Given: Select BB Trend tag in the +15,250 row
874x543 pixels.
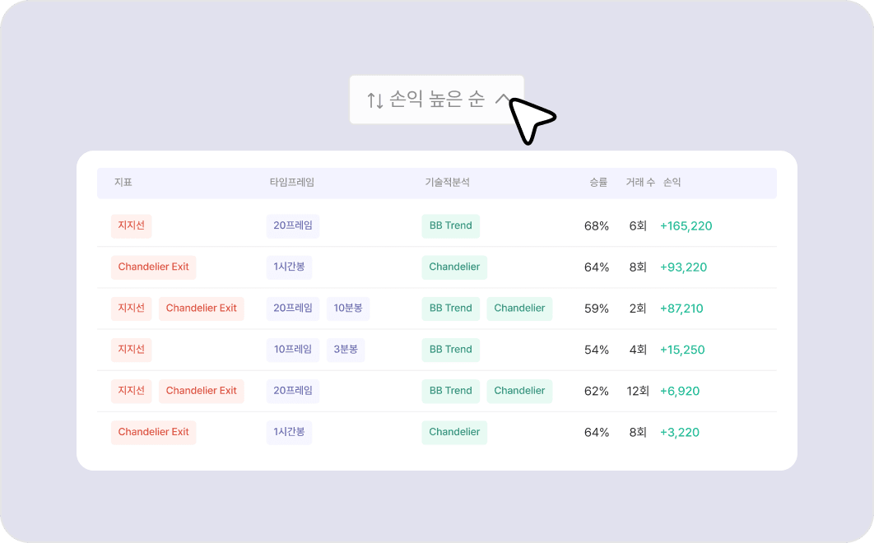Looking at the screenshot, I should tap(450, 350).
